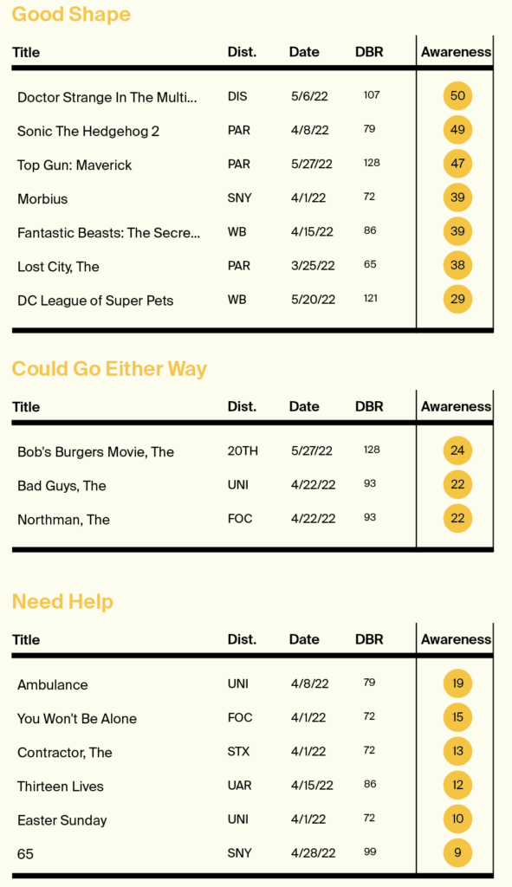Click the Could Go Either Way heading
This screenshot has width=512, height=887.
(109, 369)
